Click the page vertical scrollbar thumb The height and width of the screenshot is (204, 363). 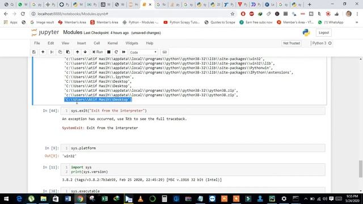pyautogui.click(x=361, y=169)
